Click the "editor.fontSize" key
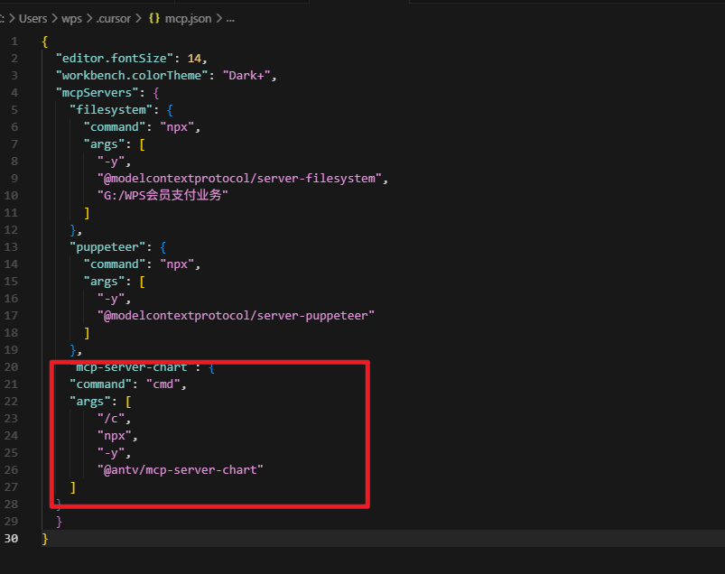 pos(114,59)
